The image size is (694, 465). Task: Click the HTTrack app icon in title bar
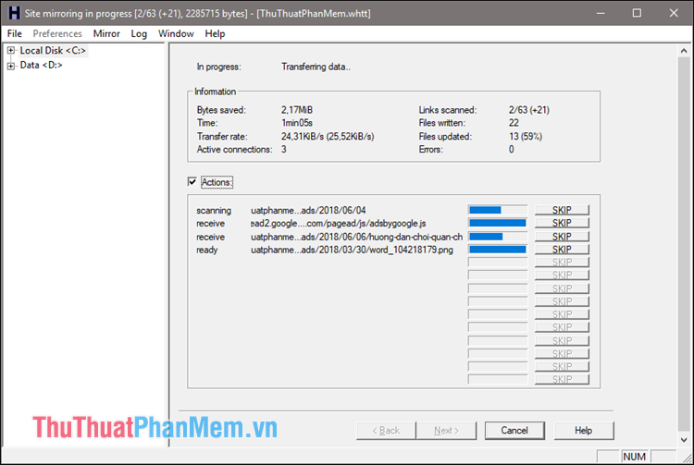[x=13, y=13]
